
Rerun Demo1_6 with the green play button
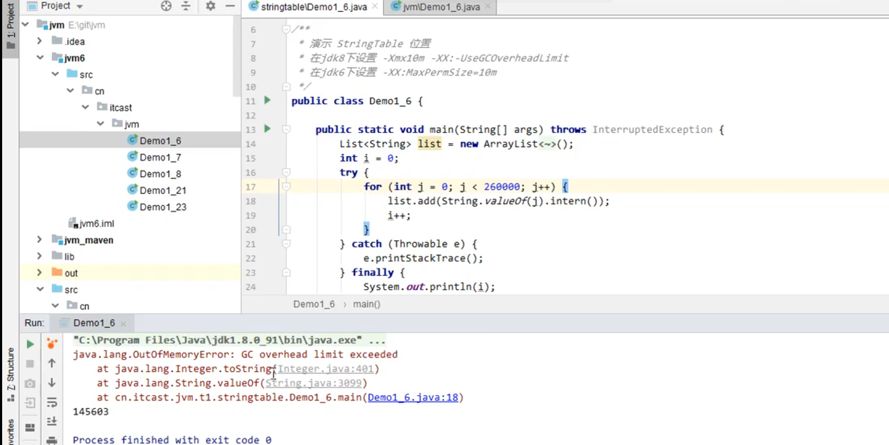[x=31, y=344]
